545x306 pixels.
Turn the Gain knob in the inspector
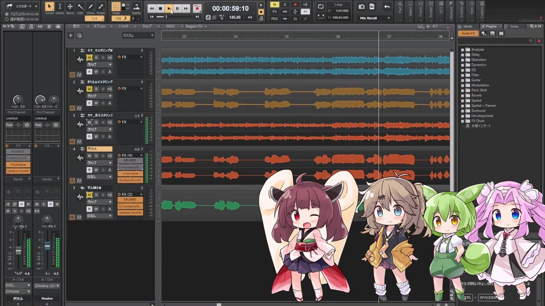click(x=18, y=100)
